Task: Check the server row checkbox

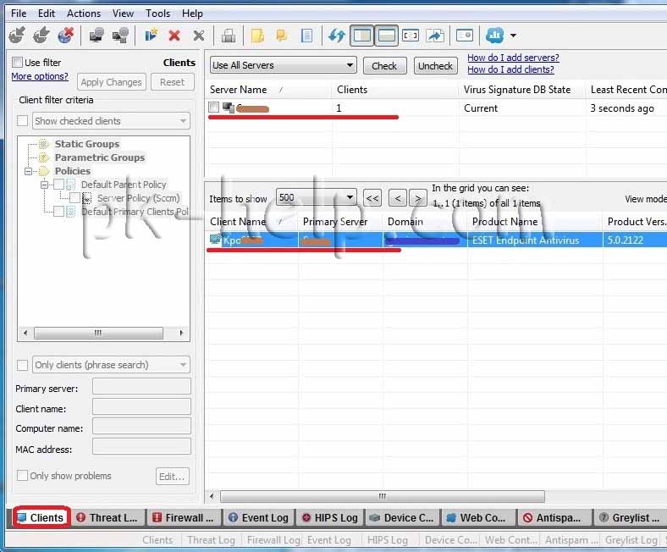Action: tap(214, 108)
